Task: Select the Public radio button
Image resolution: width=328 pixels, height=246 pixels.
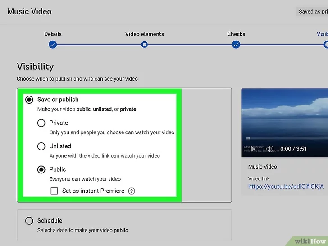Action: pyautogui.click(x=41, y=170)
